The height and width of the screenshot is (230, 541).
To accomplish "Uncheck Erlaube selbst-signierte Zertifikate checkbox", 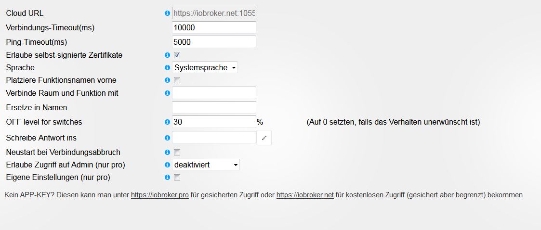I will (x=177, y=55).
